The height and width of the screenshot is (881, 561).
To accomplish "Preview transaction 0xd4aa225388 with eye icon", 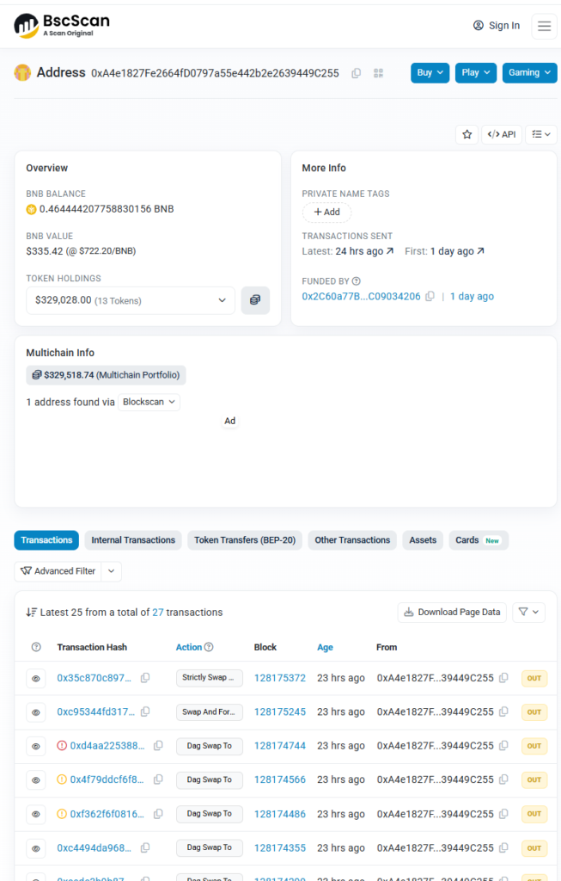I will [x=36, y=746].
